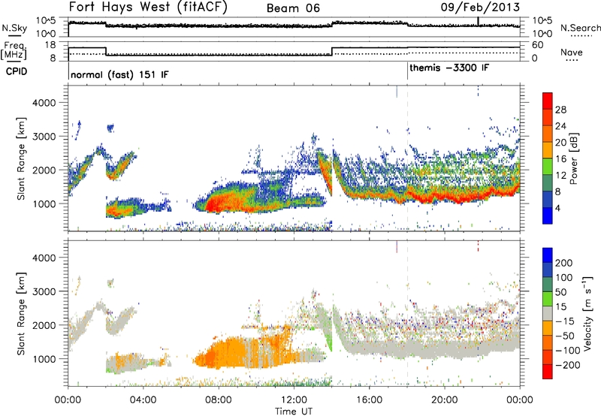Select 'Slant Range [km]' label of power panel
601x416 pixels.
22,158
